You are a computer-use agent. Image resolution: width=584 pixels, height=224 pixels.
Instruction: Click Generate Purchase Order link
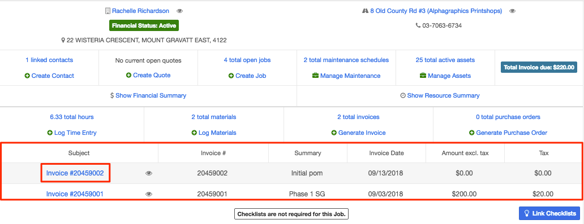[x=512, y=133]
